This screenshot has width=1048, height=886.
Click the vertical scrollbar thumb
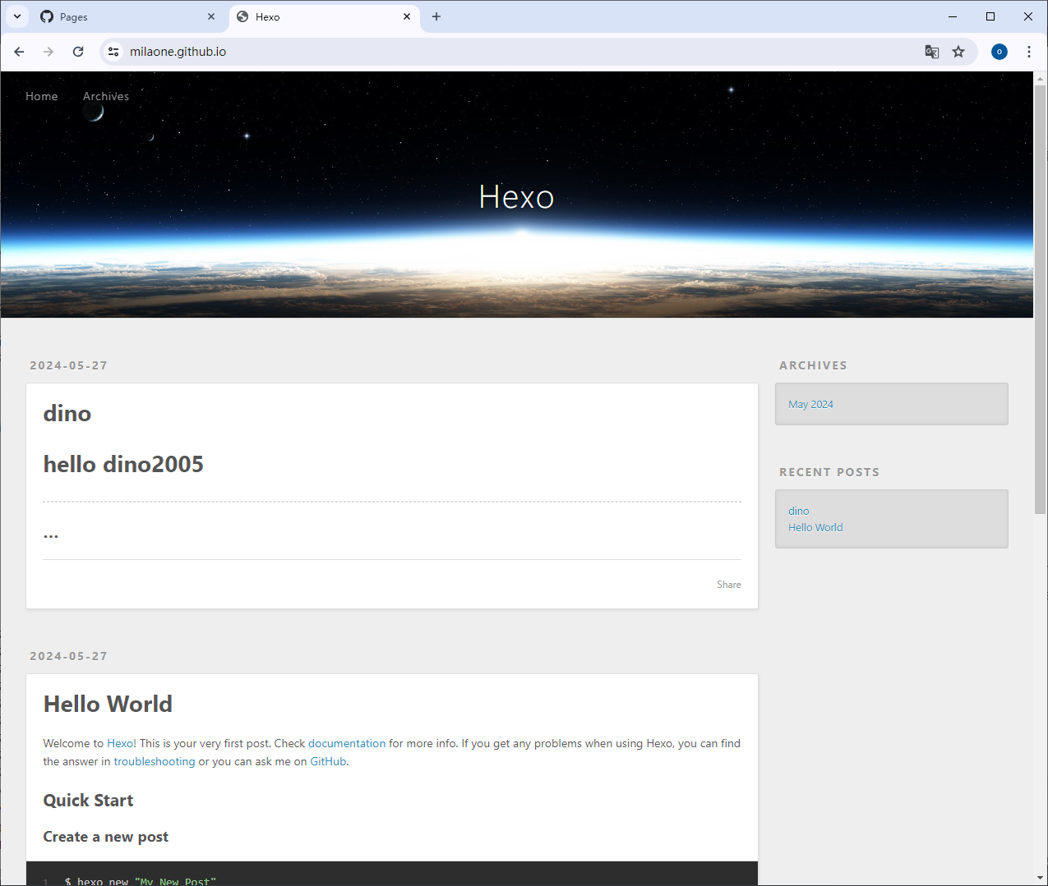1040,299
